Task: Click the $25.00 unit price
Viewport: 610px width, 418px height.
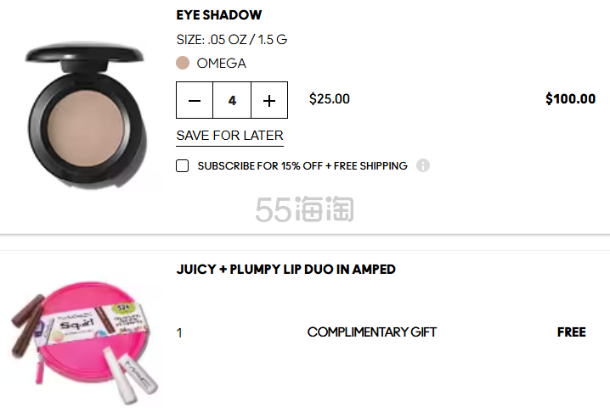Action: 329,99
